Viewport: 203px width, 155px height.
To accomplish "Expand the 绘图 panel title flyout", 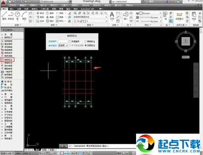I will 18,25.
